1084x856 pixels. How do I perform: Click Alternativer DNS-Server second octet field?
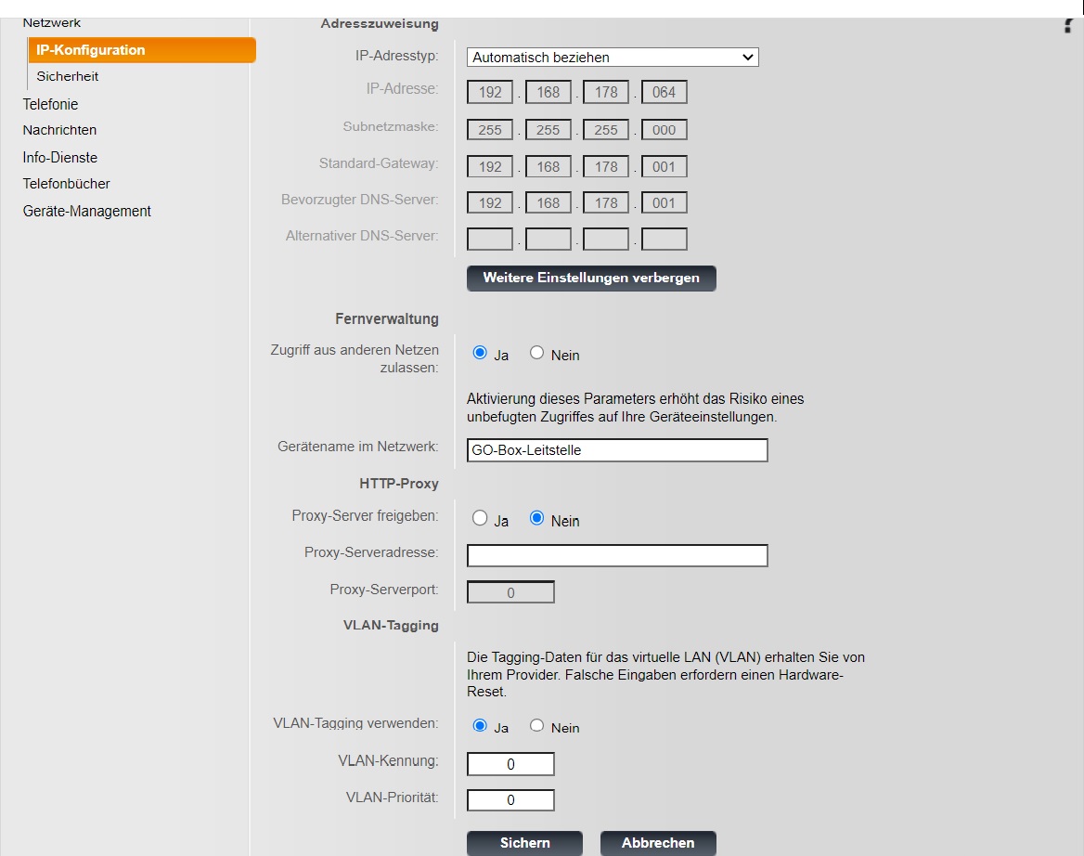pyautogui.click(x=548, y=240)
